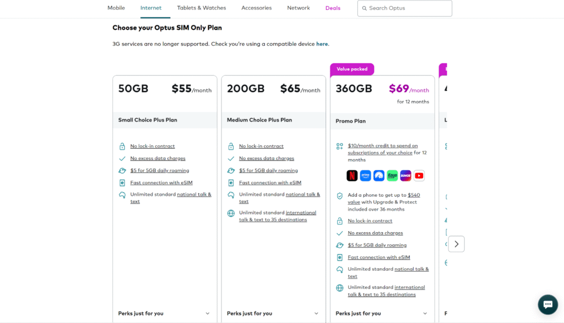Click No lock-in contract in 50GB plan
The width and height of the screenshot is (564, 323).
[x=153, y=147]
